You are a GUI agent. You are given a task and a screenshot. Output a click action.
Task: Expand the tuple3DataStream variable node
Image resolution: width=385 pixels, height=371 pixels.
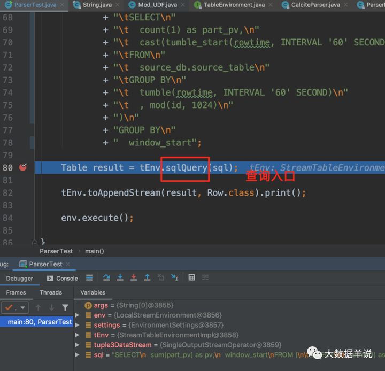tap(77, 345)
